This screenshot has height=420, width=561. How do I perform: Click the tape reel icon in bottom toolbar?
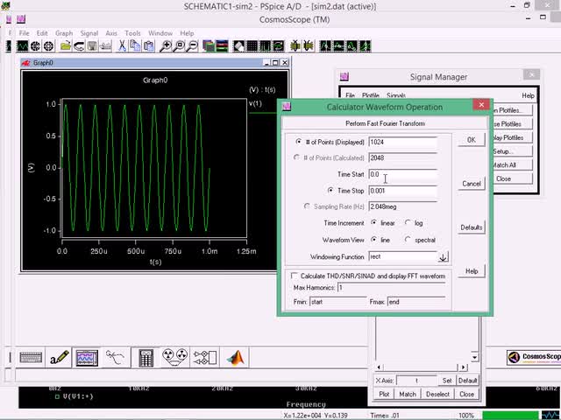point(175,357)
